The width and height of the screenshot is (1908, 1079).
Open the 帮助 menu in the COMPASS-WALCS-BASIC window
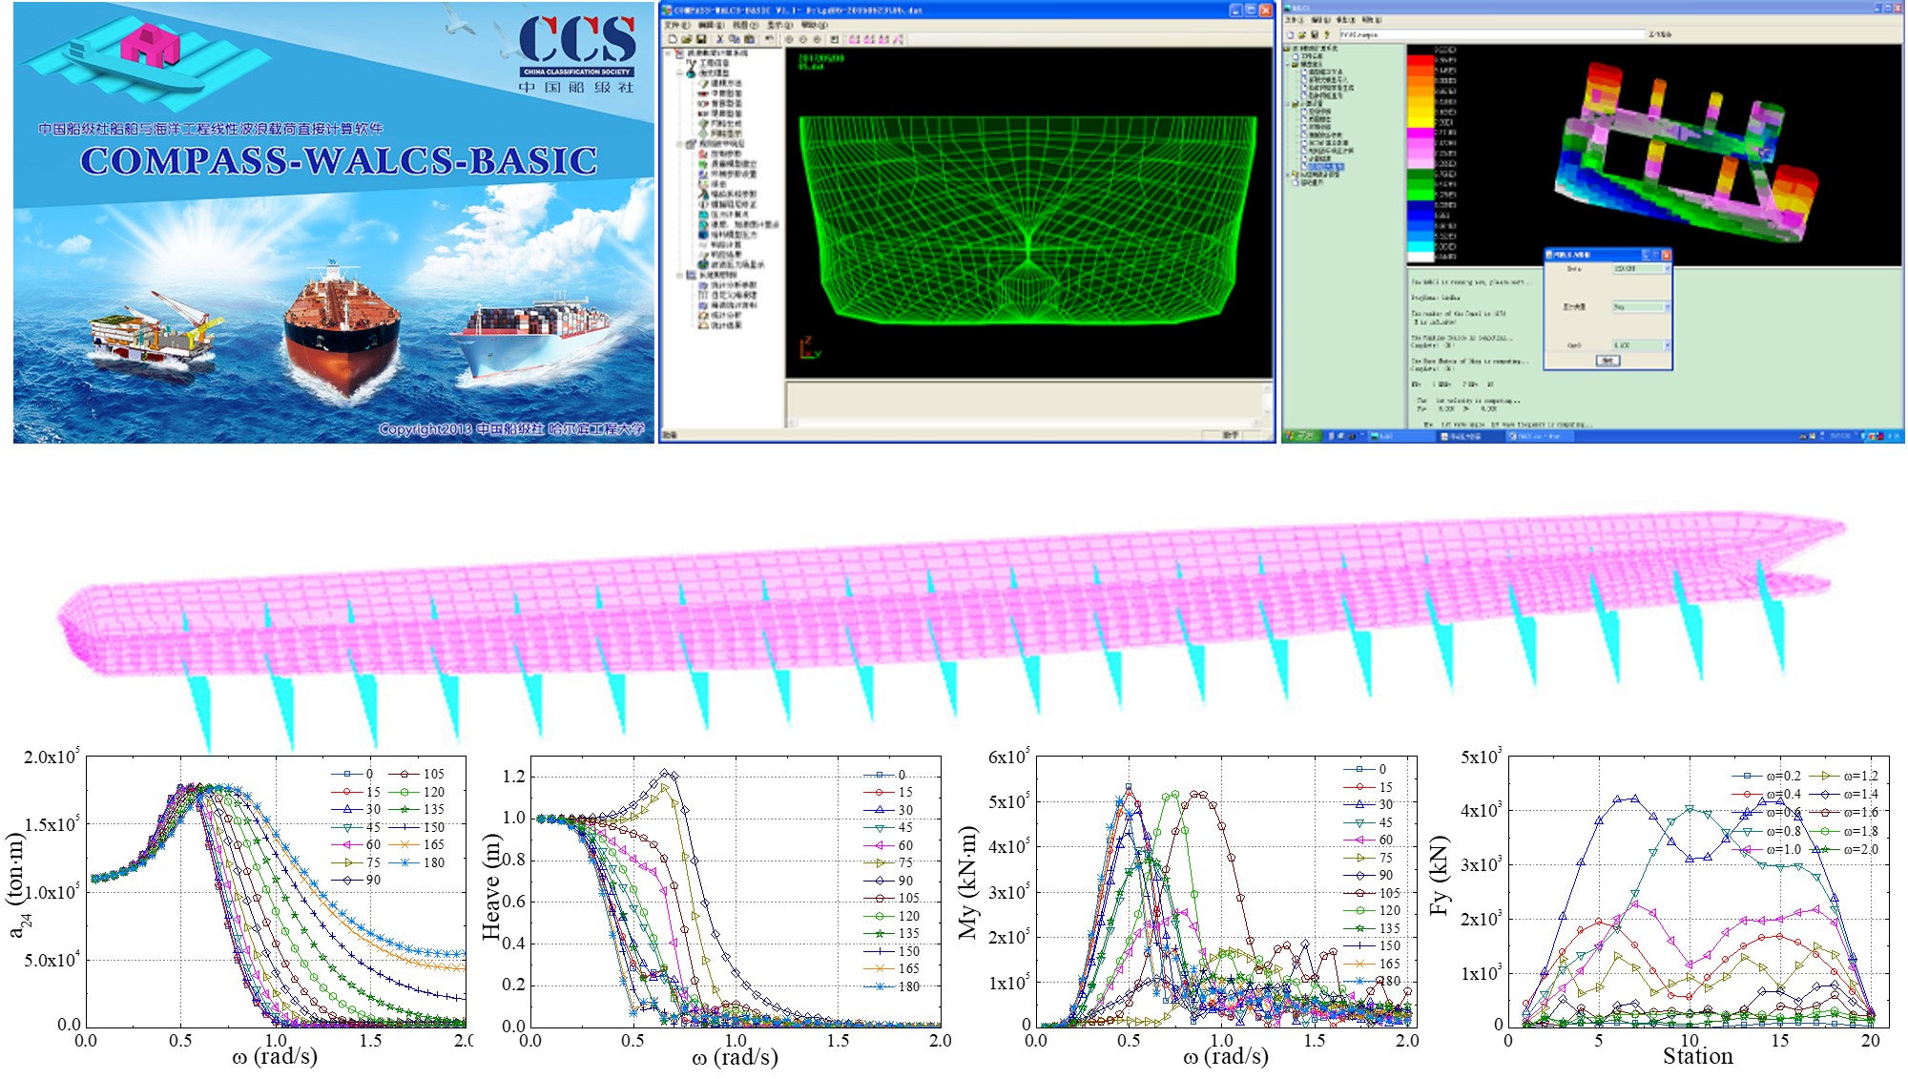pos(815,25)
